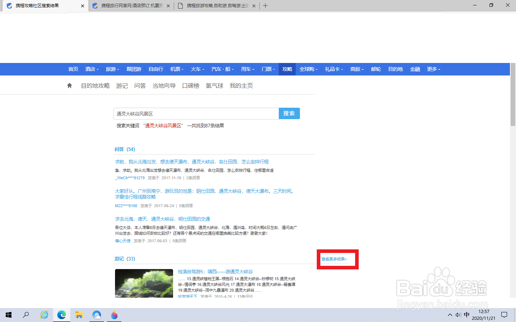Open the home icon in strategy sub-navigation
Screen dimensions: 516x322
click(x=70, y=86)
